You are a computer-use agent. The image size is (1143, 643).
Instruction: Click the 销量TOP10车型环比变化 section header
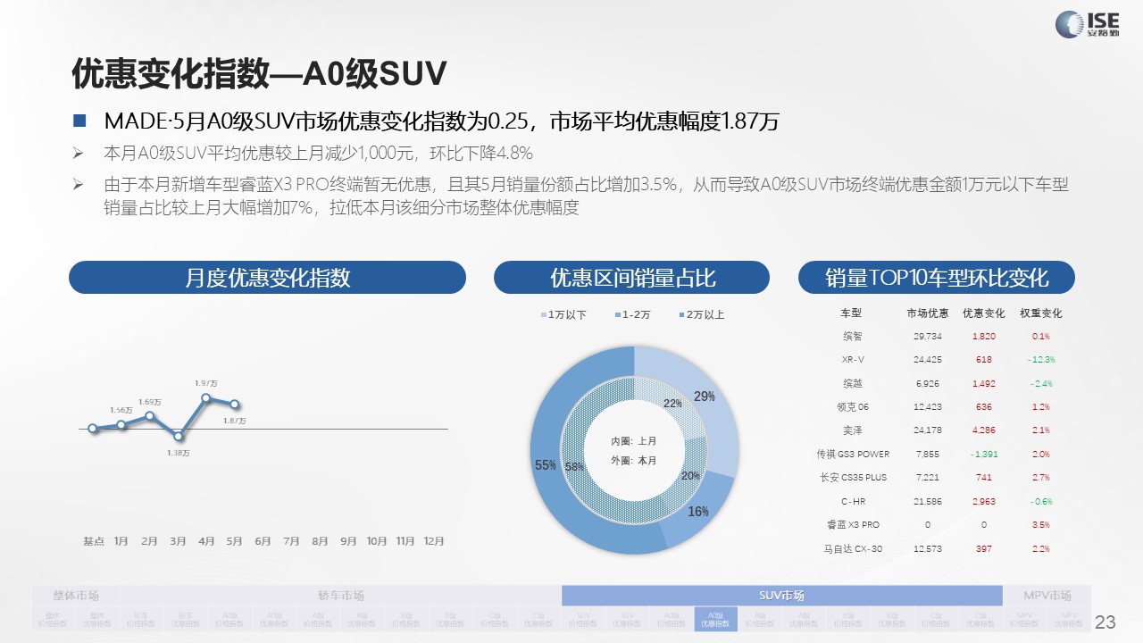tap(937, 277)
